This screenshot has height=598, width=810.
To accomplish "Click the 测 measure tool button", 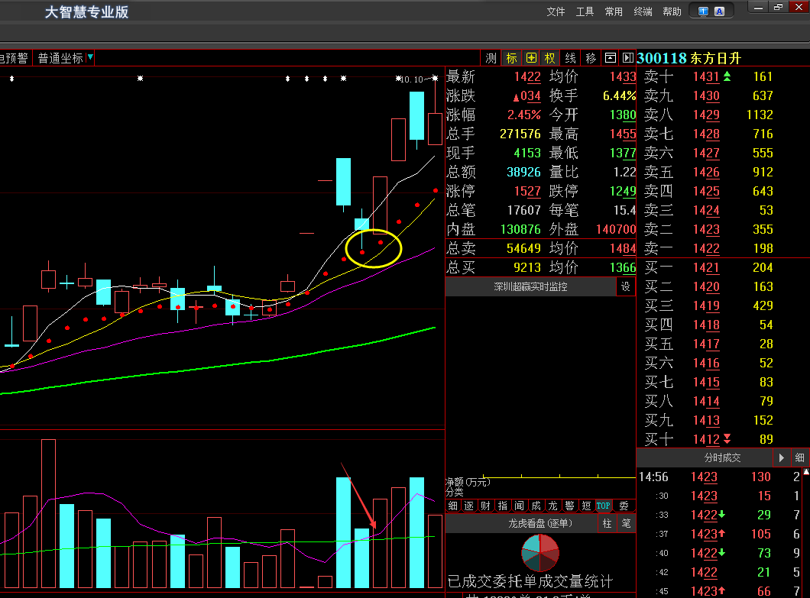I will pyautogui.click(x=491, y=58).
